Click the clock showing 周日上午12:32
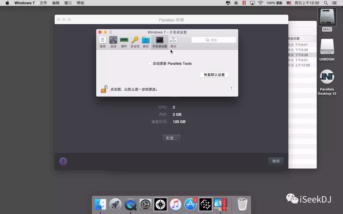This screenshot has width=343, height=214. (x=307, y=3)
